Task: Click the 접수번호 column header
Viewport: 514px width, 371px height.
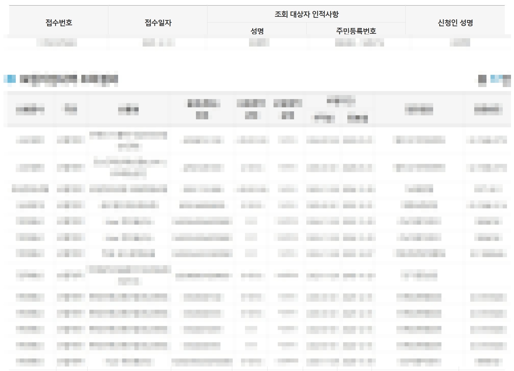Action: coord(59,23)
